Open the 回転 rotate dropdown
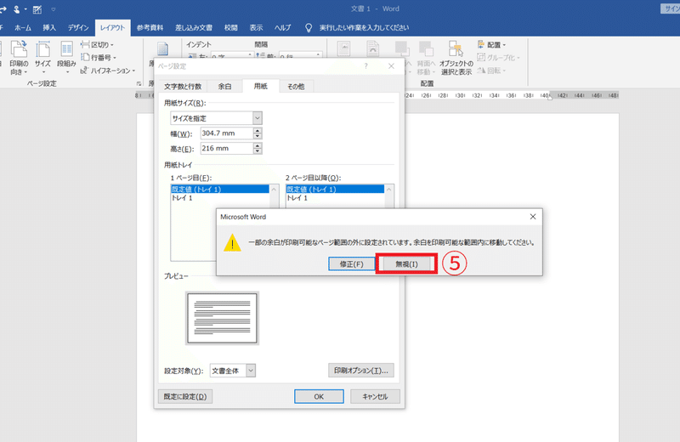 (492, 71)
